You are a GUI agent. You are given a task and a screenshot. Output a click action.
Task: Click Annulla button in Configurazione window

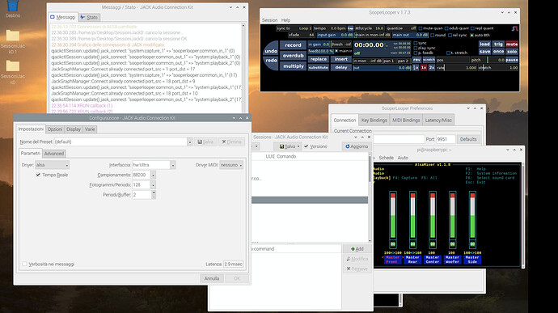211,278
